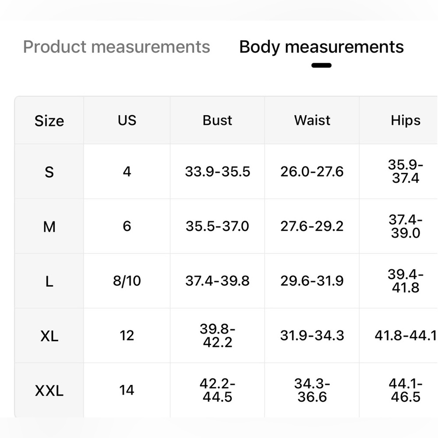438x438 pixels.
Task: Click the US column header
Action: pyautogui.click(x=127, y=121)
